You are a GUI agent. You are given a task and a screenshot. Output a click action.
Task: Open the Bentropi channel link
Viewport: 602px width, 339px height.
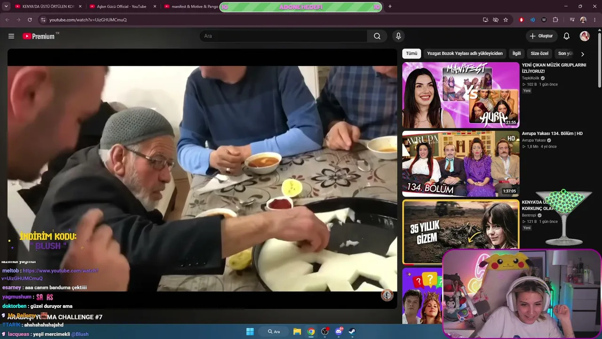(529, 216)
